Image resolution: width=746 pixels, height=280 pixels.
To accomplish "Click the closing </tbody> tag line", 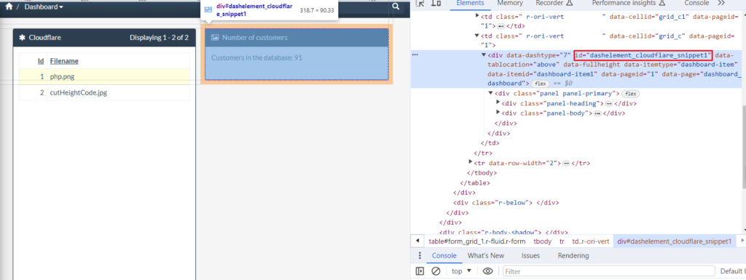I will point(483,173).
